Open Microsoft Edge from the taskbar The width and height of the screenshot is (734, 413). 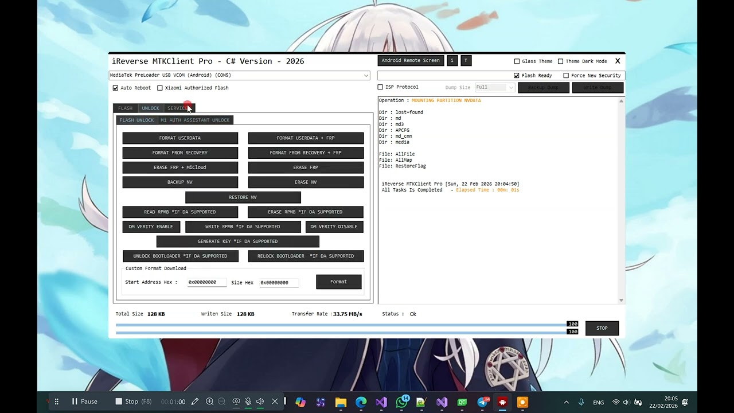click(x=361, y=402)
